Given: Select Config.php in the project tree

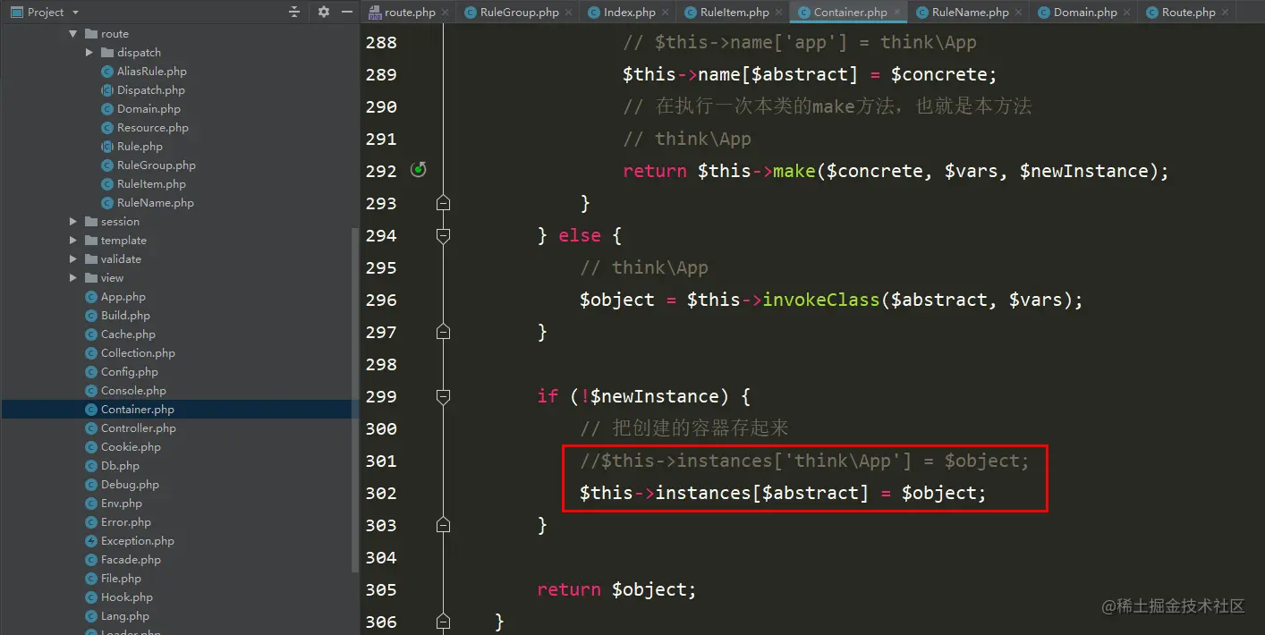Looking at the screenshot, I should 129,372.
